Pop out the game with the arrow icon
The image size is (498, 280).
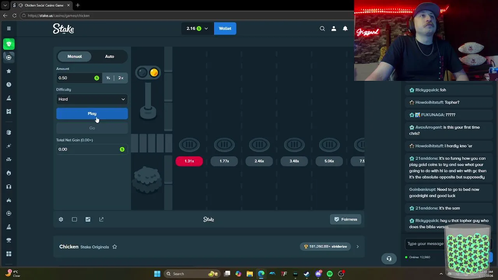tap(102, 219)
